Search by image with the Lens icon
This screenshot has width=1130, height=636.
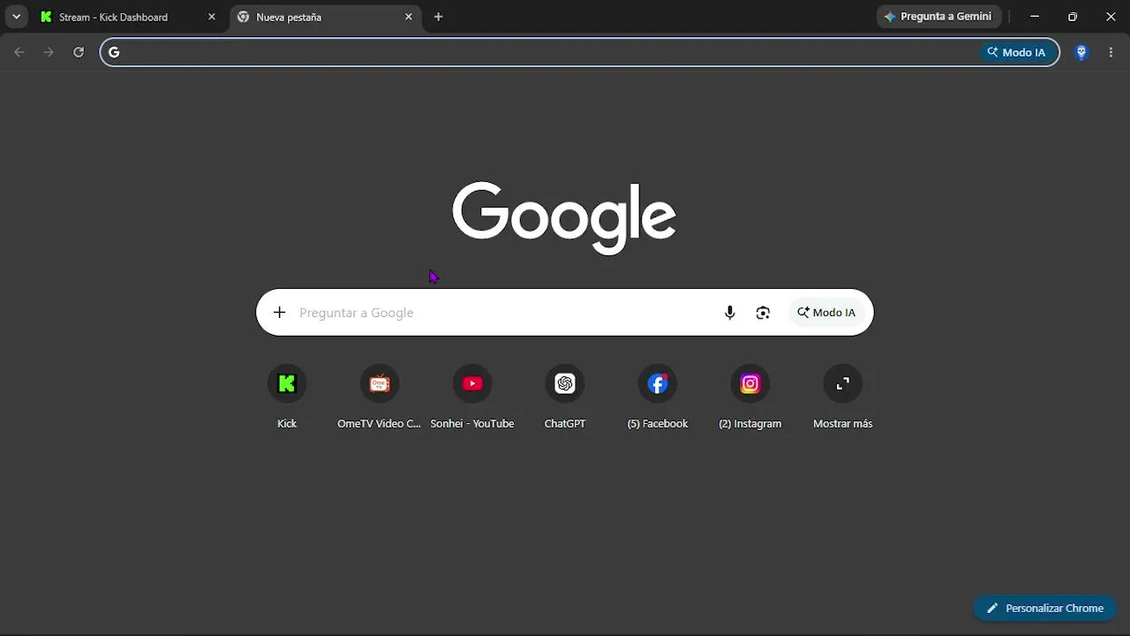763,313
